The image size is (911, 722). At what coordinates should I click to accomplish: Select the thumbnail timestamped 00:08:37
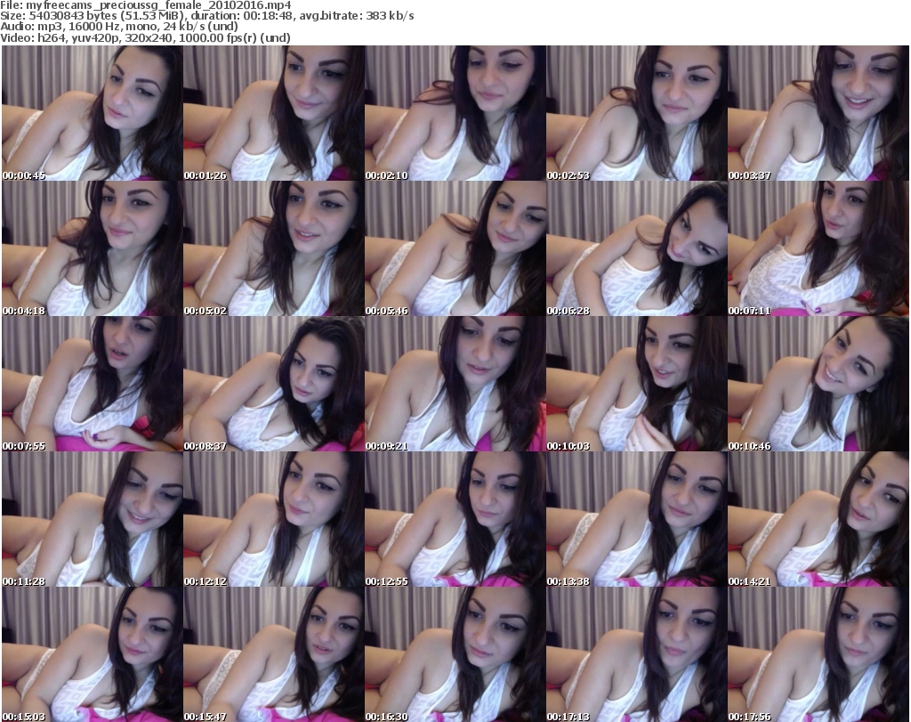click(x=274, y=384)
